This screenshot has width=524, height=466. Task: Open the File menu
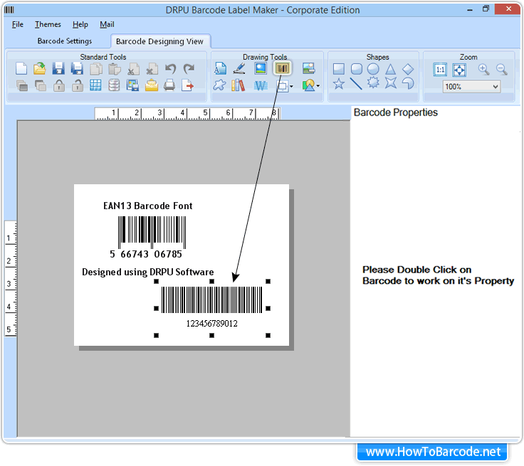(x=18, y=24)
